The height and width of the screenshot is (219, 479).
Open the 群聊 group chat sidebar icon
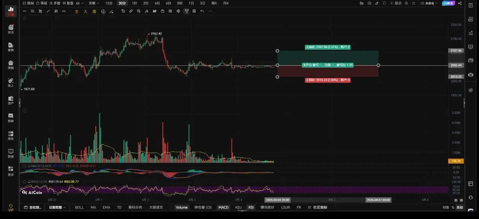tap(11, 118)
